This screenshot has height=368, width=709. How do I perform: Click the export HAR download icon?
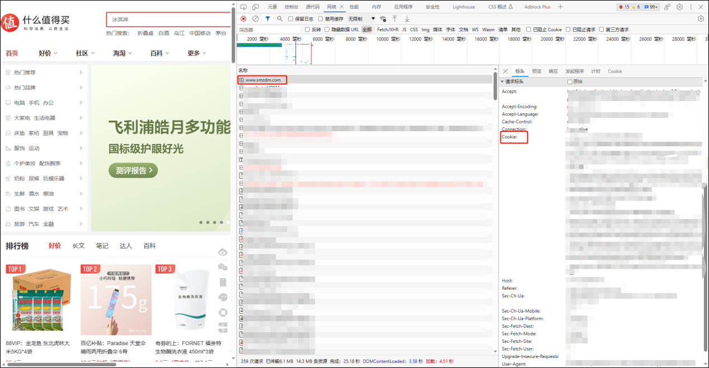coord(407,19)
